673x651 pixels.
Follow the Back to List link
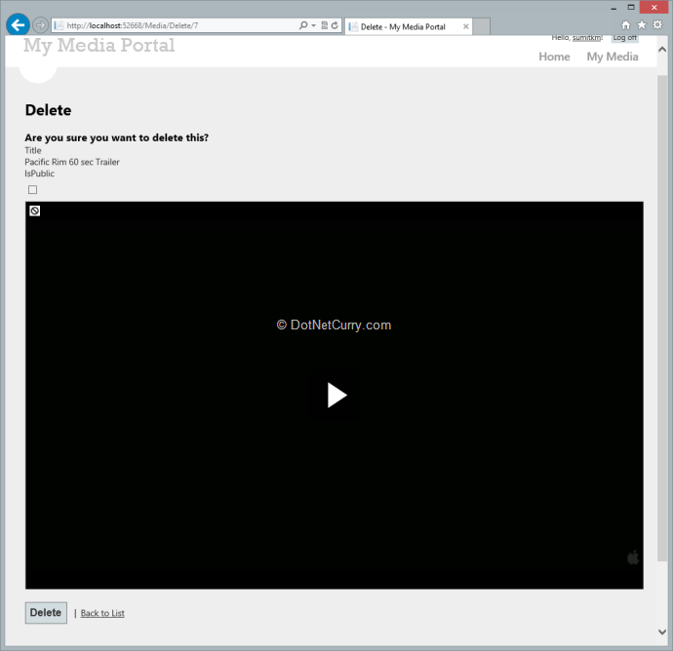coord(102,613)
